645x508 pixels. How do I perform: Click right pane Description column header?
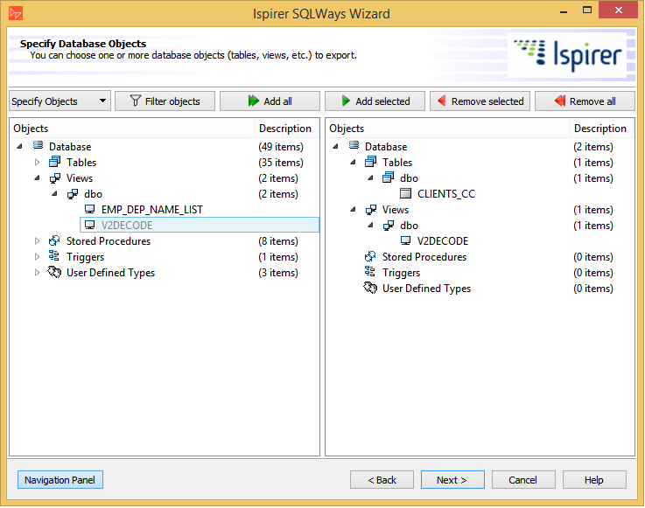coord(602,129)
